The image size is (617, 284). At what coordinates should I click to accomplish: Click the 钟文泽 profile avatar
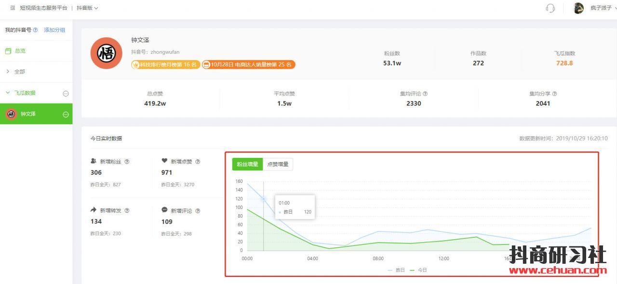[x=107, y=53]
